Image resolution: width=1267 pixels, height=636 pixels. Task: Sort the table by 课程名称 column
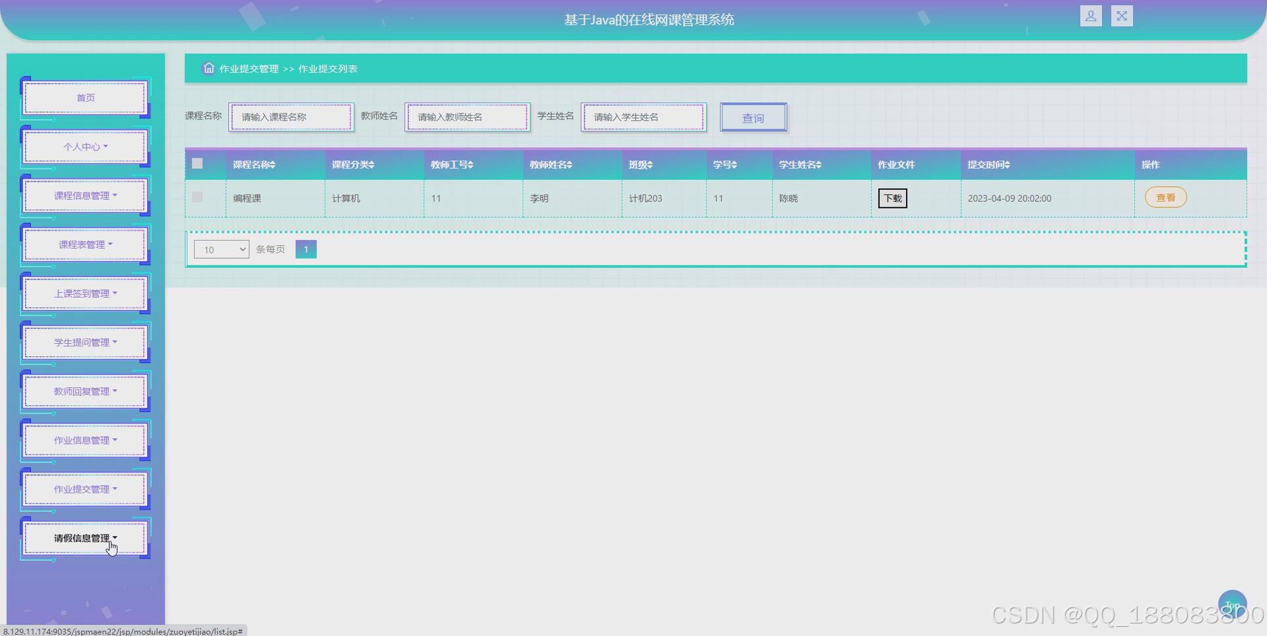(x=253, y=164)
